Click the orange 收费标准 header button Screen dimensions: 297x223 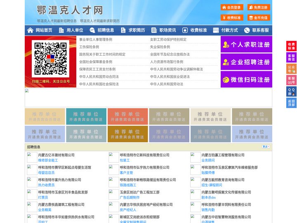point(232,18)
